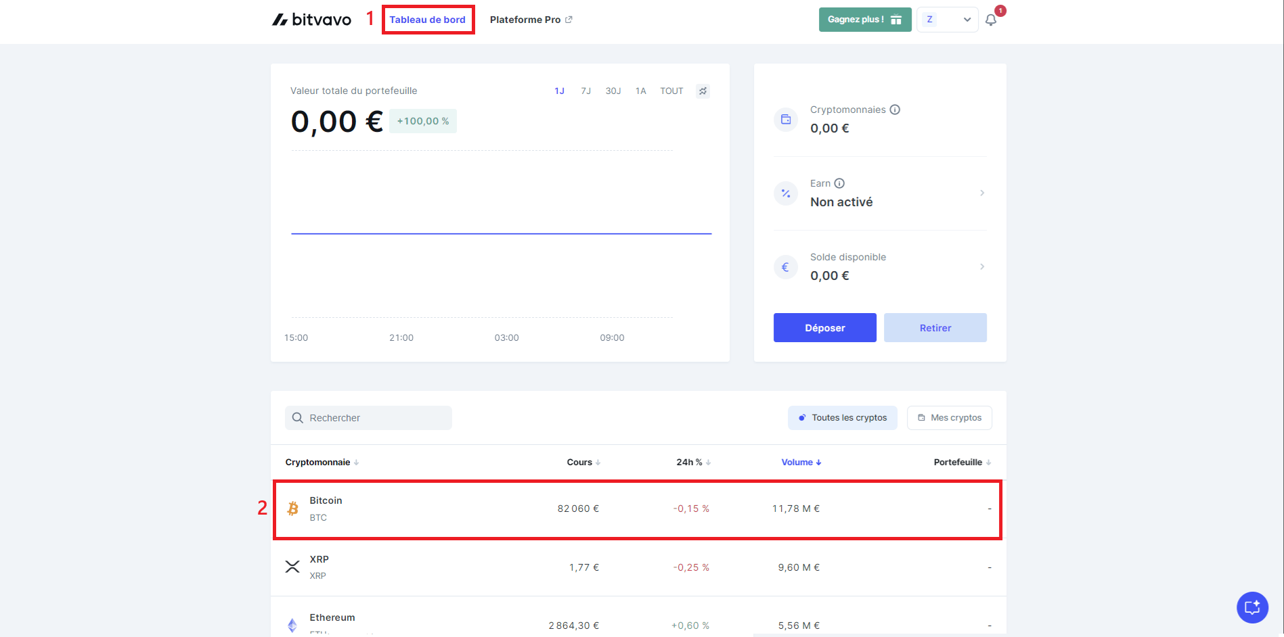Click the XRP coin icon
The image size is (1284, 637).
point(292,567)
